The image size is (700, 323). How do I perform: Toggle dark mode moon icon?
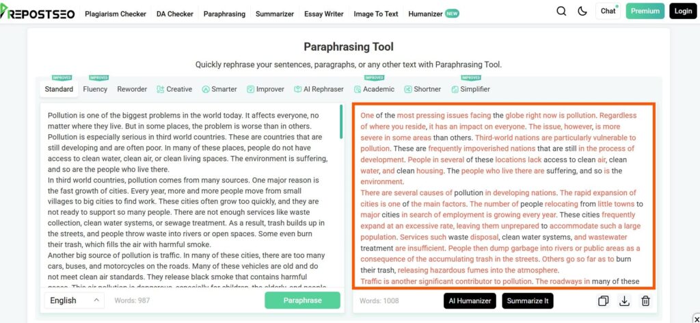582,11
